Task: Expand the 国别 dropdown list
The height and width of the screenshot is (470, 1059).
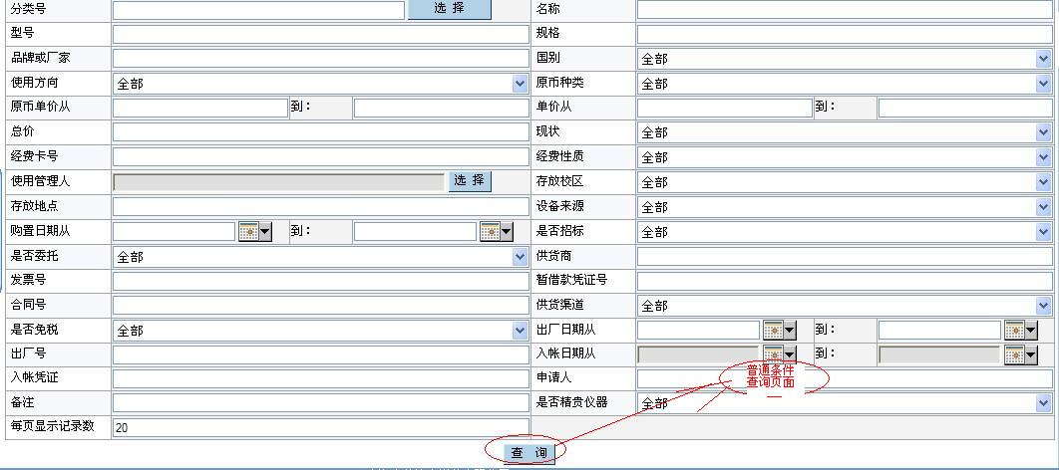Action: point(1043,59)
